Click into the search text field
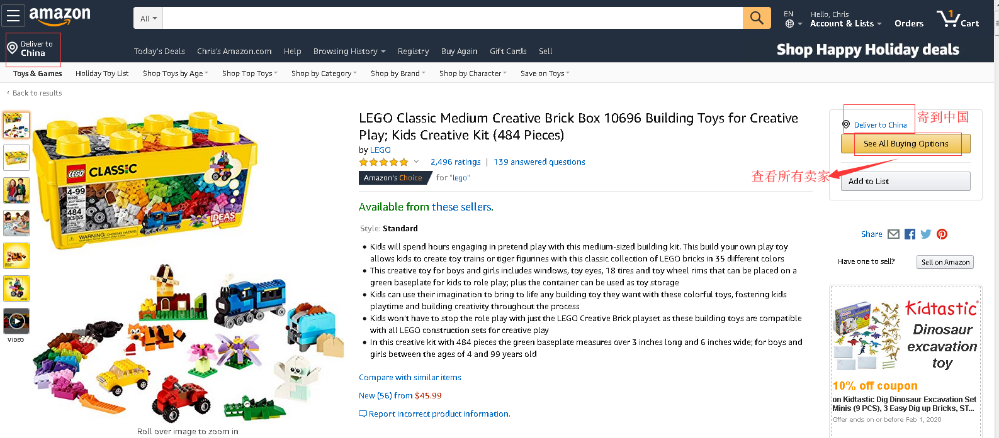999x438 pixels. point(452,18)
